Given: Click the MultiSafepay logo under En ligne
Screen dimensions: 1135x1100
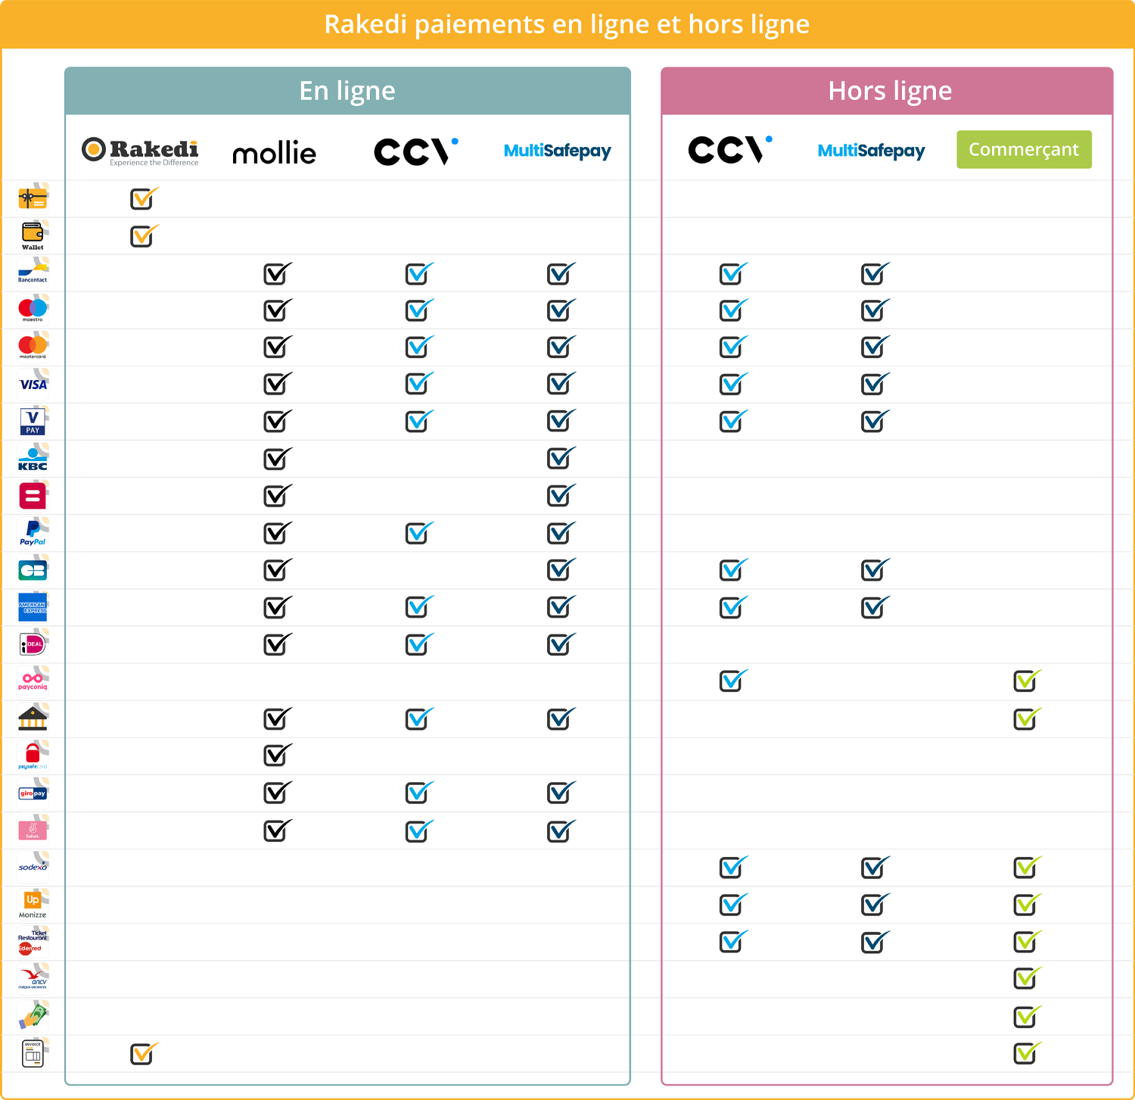Looking at the screenshot, I should pyautogui.click(x=558, y=151).
